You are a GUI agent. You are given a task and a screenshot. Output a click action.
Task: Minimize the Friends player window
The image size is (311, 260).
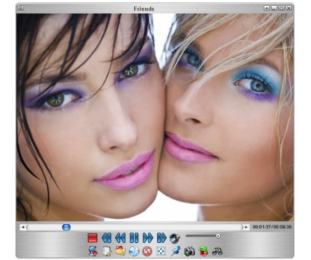pos(274,8)
